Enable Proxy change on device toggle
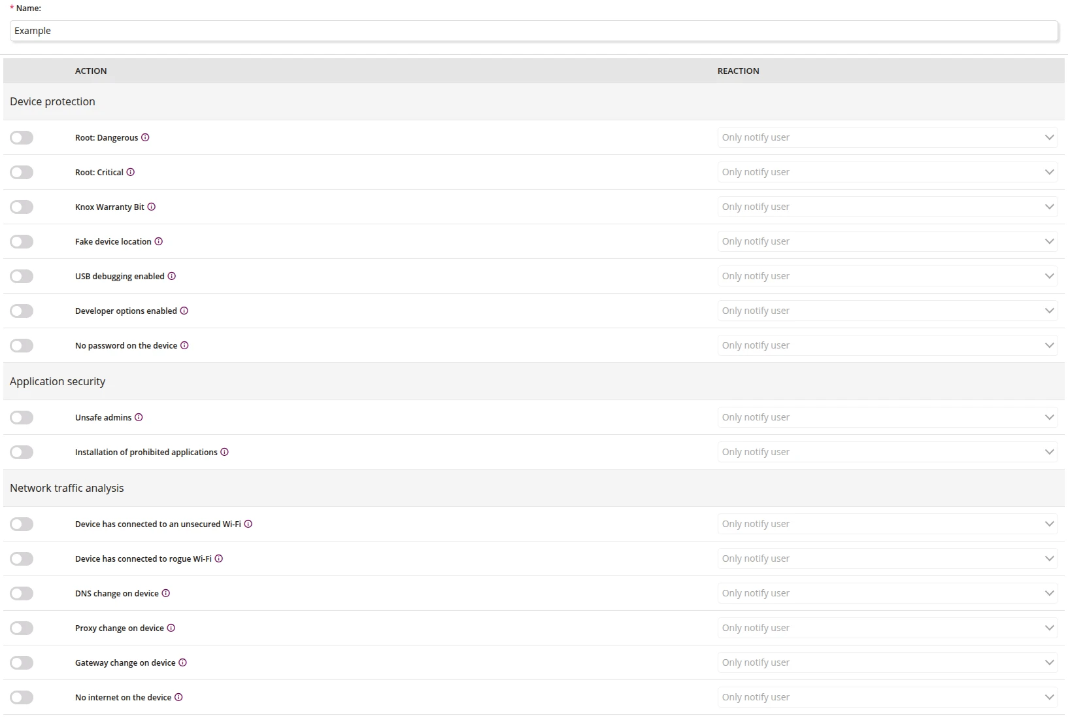 [22, 628]
